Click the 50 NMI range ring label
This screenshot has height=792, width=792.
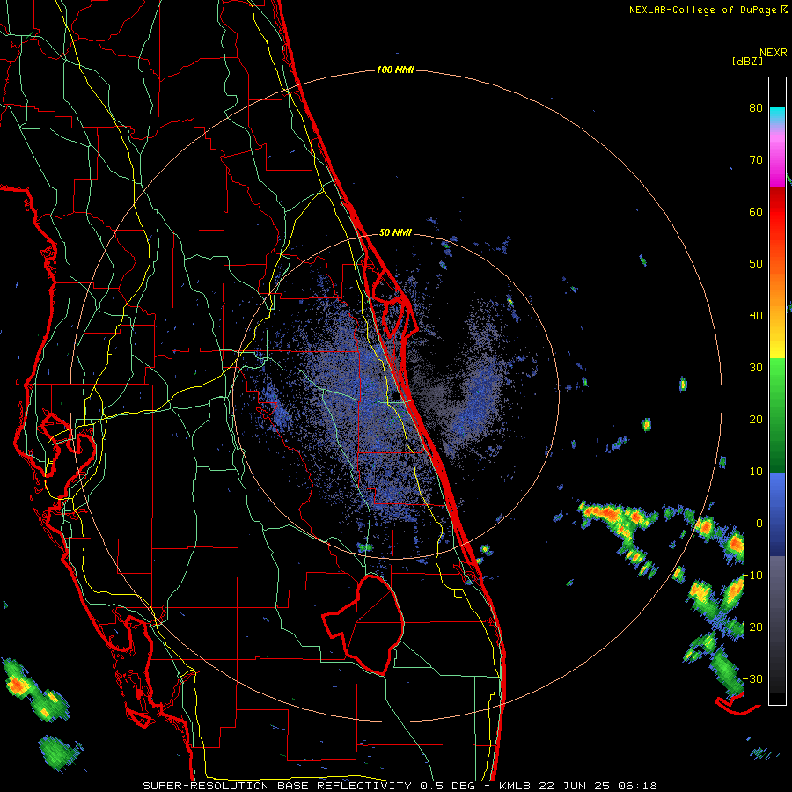(395, 233)
